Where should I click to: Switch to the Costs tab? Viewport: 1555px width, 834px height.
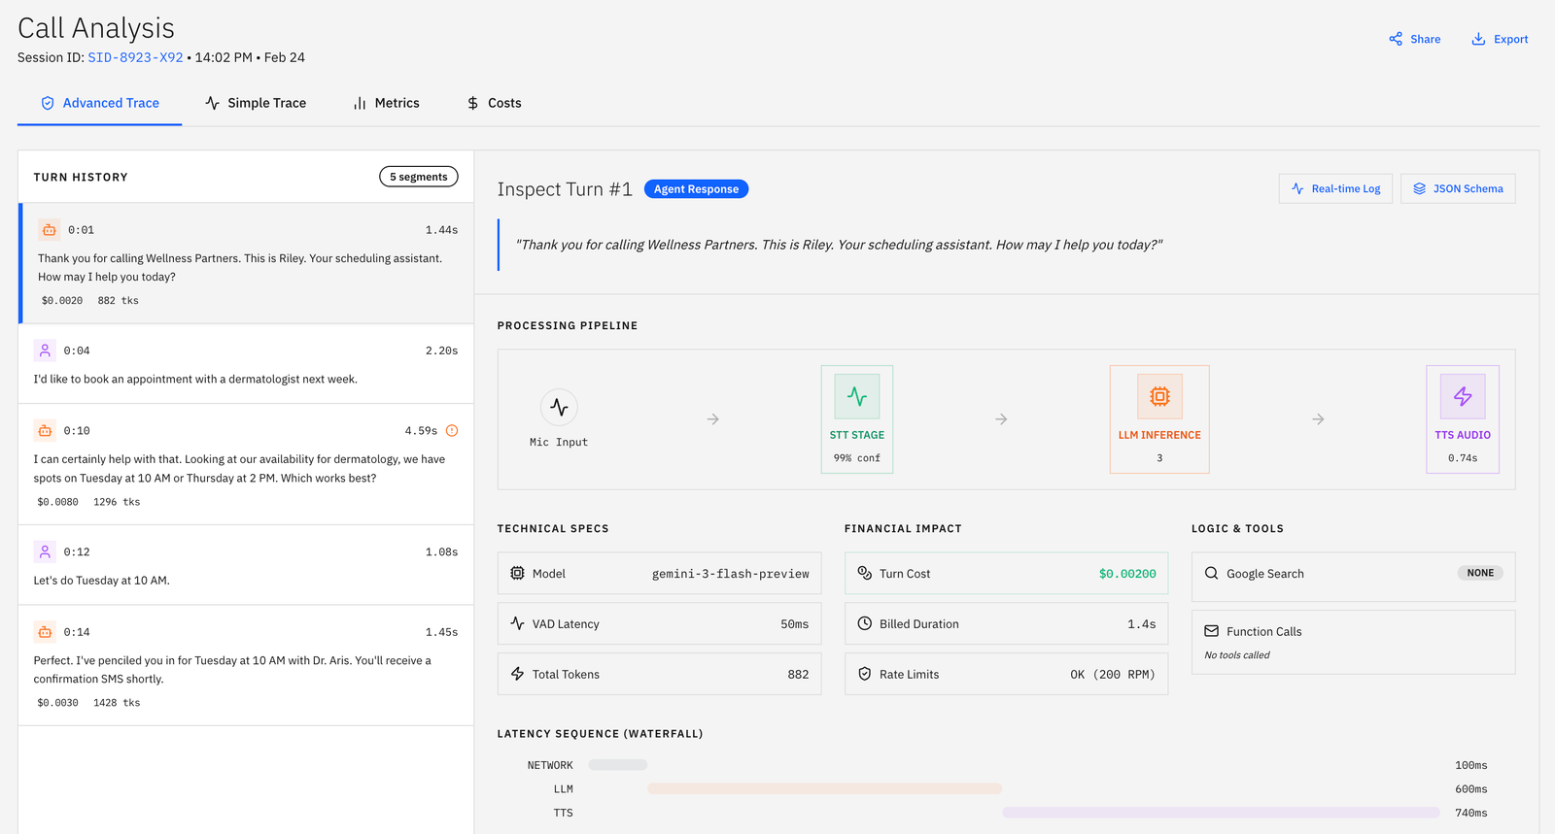[x=494, y=103]
